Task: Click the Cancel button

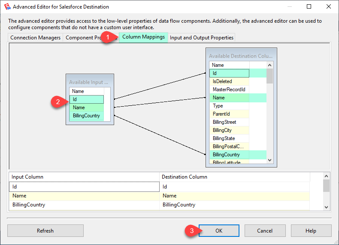Action: [x=265, y=231]
